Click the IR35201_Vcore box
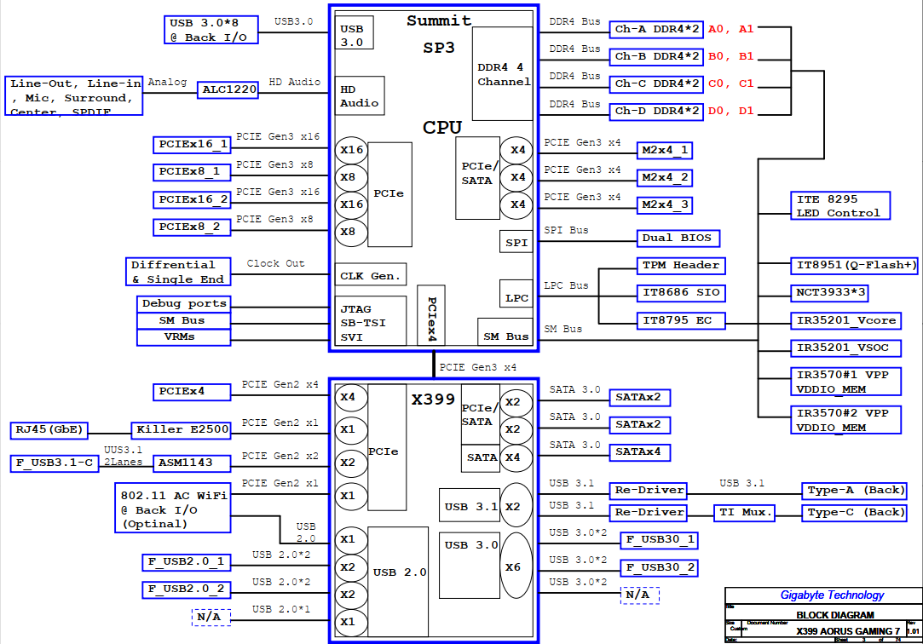 pyautogui.click(x=845, y=321)
